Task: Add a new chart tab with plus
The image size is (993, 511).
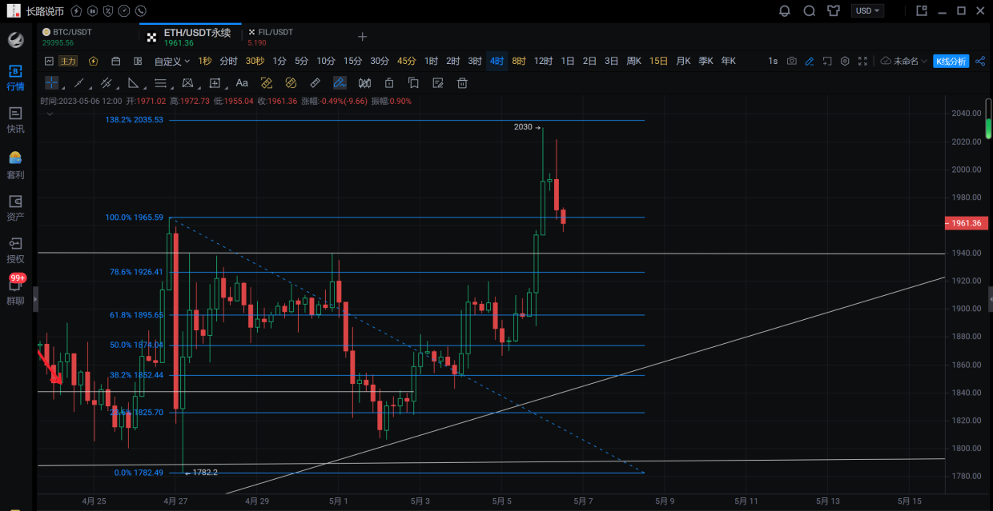Action: click(x=362, y=37)
